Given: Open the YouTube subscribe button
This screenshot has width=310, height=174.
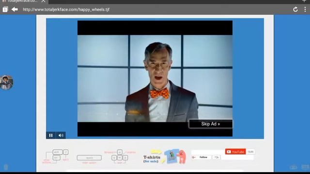Looking at the screenshot, I should 235,151.
